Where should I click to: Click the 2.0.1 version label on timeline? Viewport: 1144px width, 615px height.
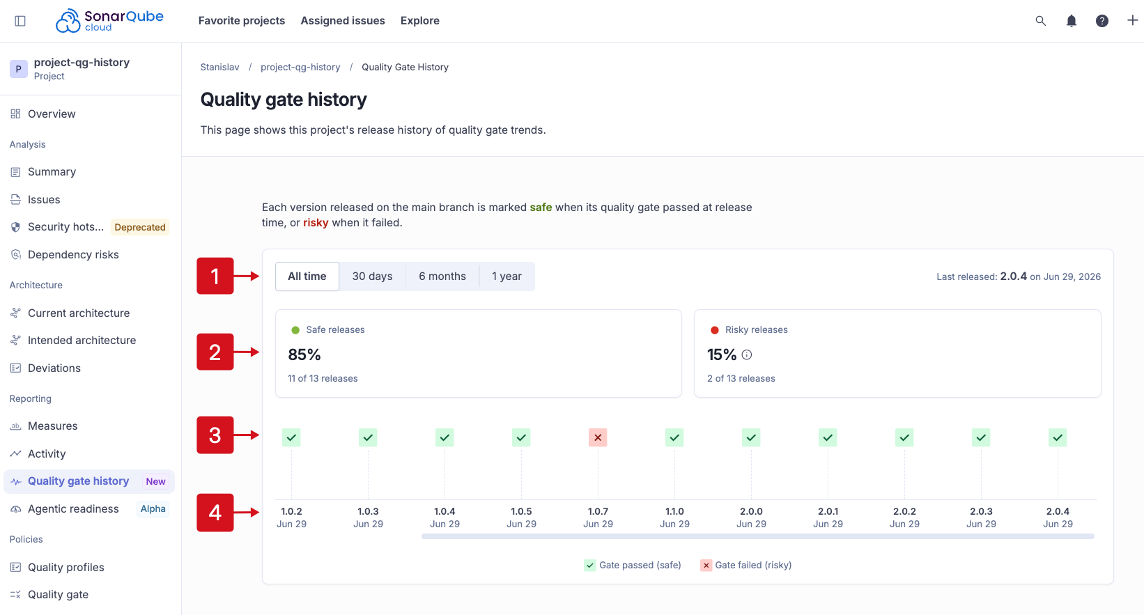coord(828,511)
